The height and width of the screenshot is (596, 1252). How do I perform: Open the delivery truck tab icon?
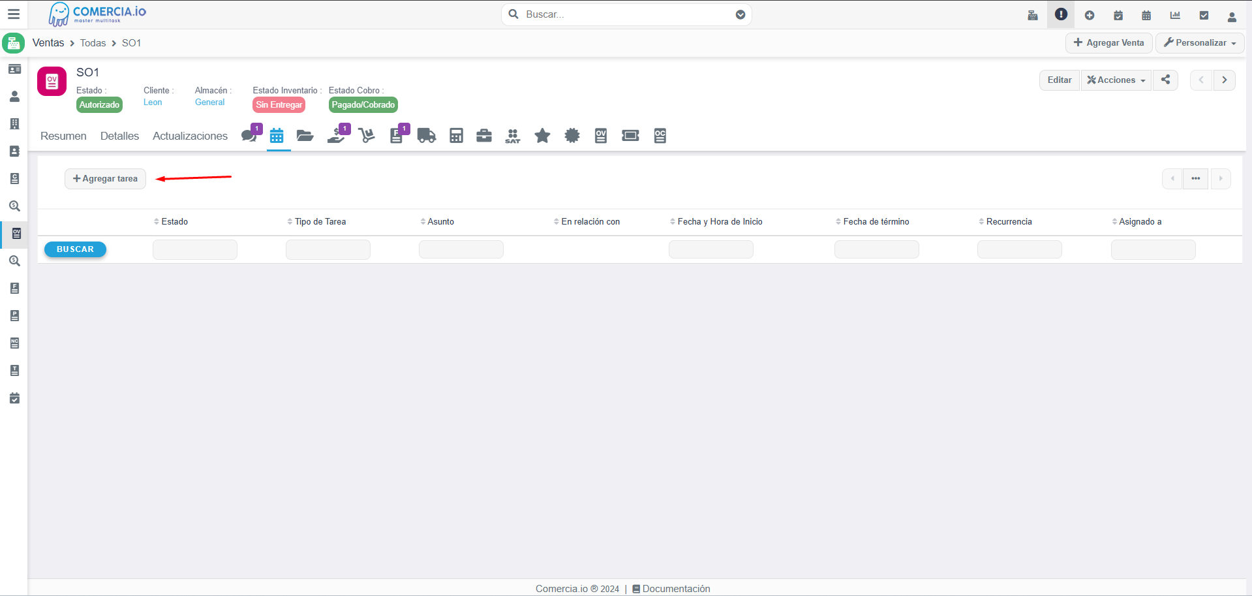click(x=427, y=136)
